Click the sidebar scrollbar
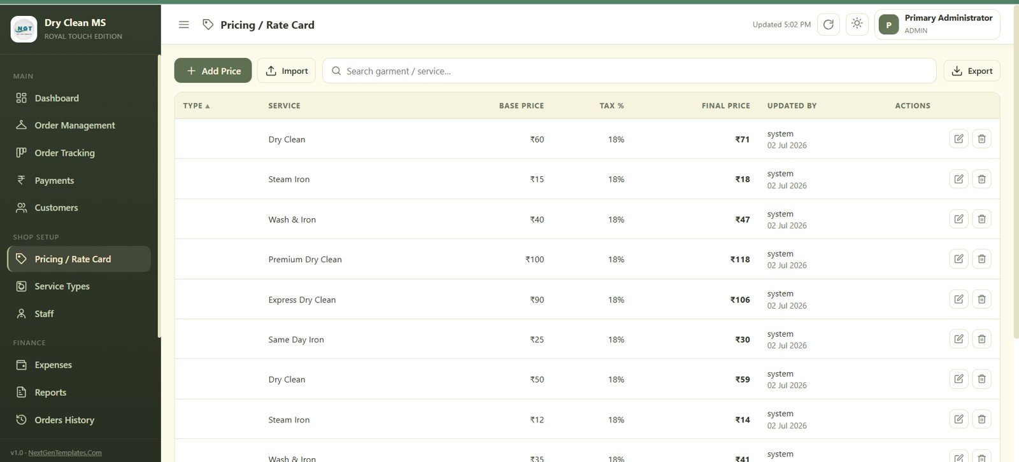The width and height of the screenshot is (1019, 462). [x=159, y=196]
